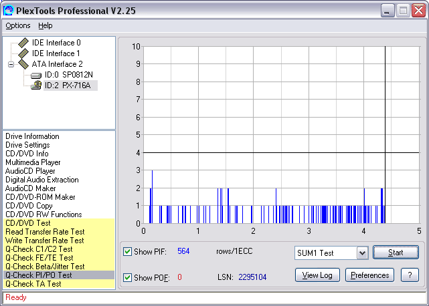This screenshot has width=429, height=306.
Task: Open the Help menu
Action: [x=45, y=25]
